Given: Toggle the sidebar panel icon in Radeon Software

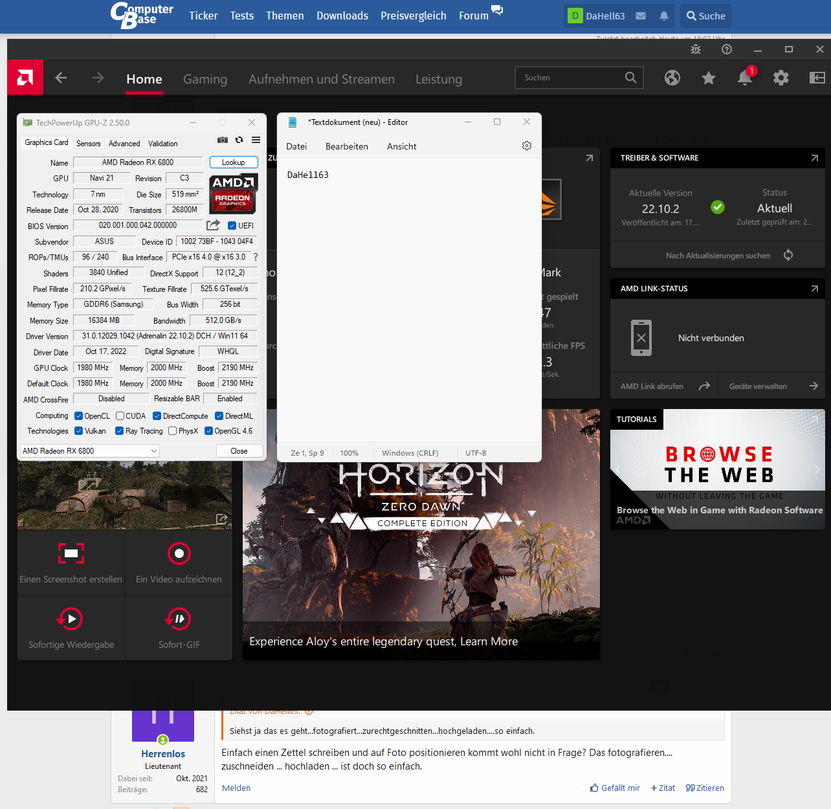Looking at the screenshot, I should (x=817, y=78).
